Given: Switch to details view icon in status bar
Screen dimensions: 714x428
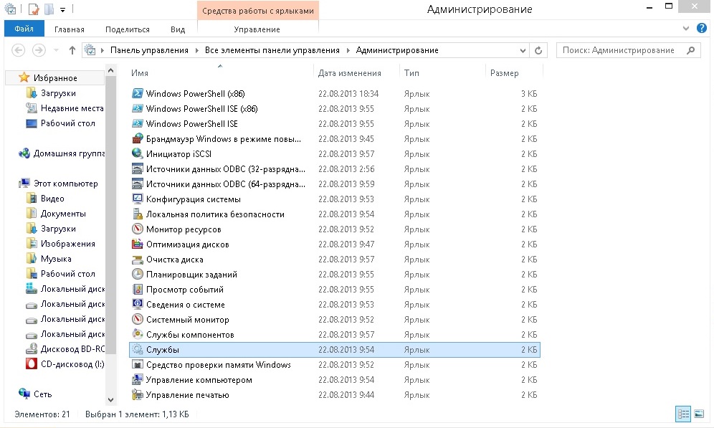Looking at the screenshot, I should tap(683, 414).
